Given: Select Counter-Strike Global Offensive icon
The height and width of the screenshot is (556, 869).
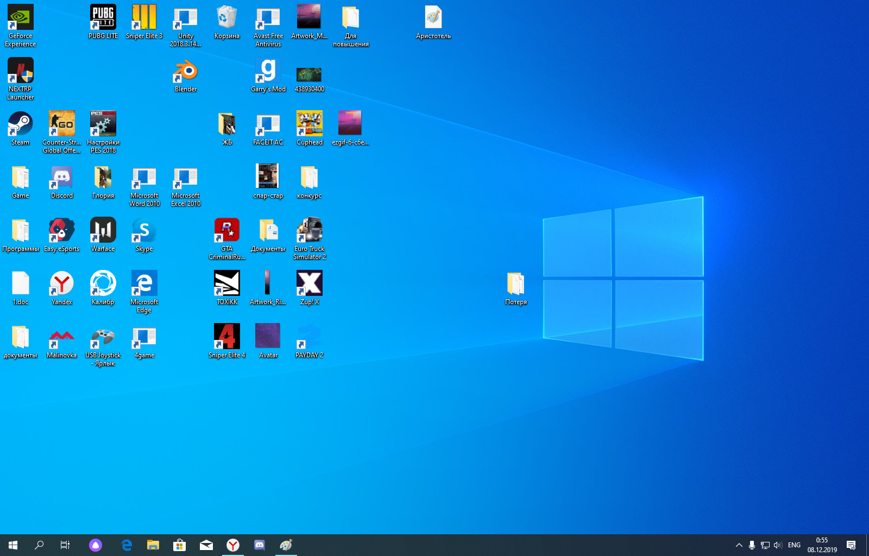Looking at the screenshot, I should click(x=62, y=132).
